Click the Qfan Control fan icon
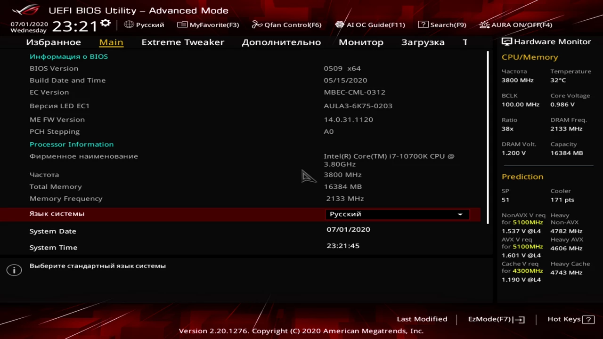The width and height of the screenshot is (603, 339). point(257,24)
